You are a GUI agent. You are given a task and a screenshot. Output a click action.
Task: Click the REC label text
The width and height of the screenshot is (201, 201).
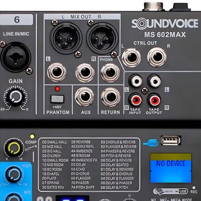pyautogui.click(x=194, y=192)
